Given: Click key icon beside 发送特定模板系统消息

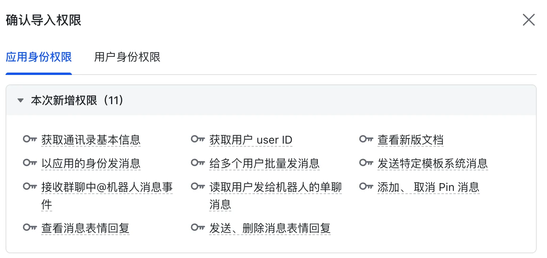Looking at the screenshot, I should pos(366,163).
